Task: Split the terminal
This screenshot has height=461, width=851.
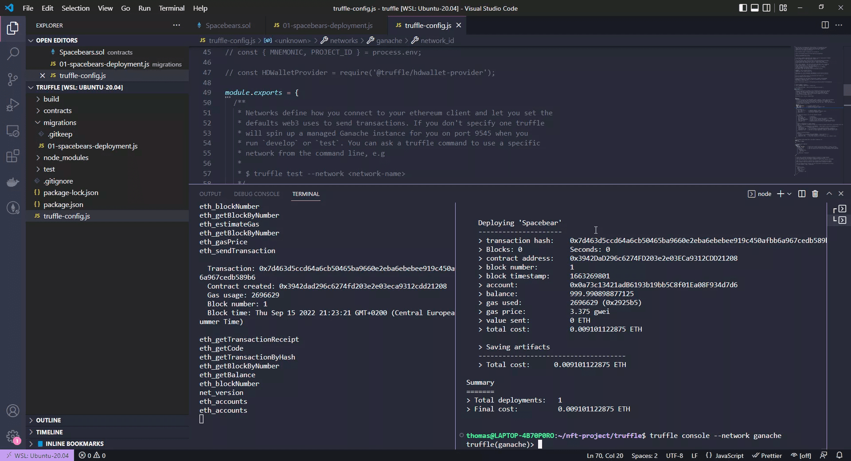Action: 801,194
